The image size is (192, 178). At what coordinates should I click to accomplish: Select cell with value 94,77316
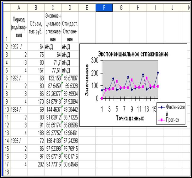(53, 164)
